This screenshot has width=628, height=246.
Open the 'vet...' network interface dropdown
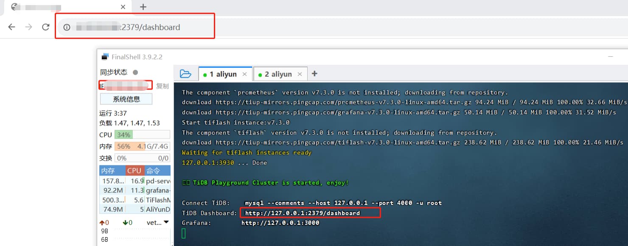pyautogui.click(x=157, y=222)
